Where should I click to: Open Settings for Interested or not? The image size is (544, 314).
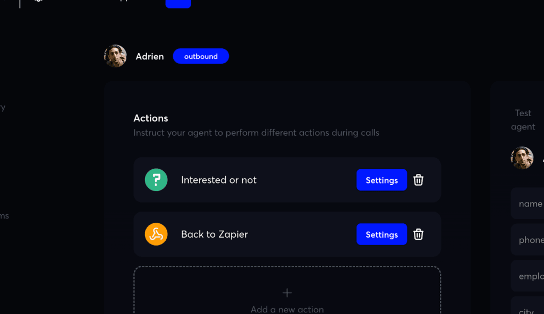(381, 180)
